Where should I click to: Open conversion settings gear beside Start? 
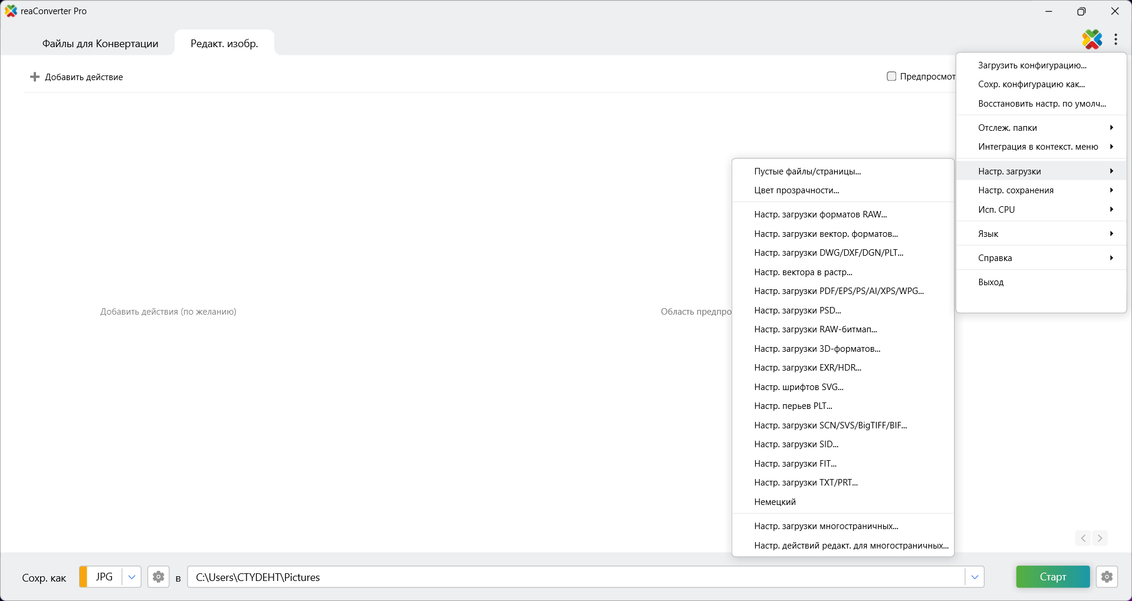[x=1107, y=577]
